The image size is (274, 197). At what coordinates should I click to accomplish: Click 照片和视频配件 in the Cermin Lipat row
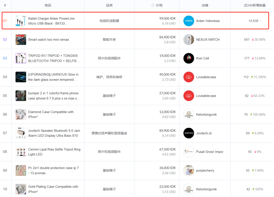pos(109,152)
